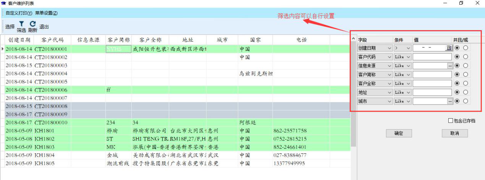Click the 国家 column header
485x180 pixels.
(255, 40)
